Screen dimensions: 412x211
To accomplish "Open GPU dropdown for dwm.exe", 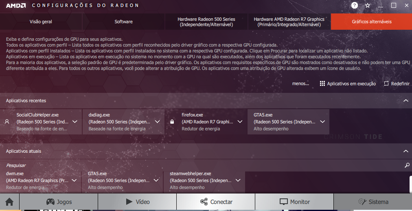I will (x=74, y=180).
